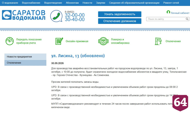Click the Онлайн-приемная notepad icon
190x113 pixels.
click(59, 41)
